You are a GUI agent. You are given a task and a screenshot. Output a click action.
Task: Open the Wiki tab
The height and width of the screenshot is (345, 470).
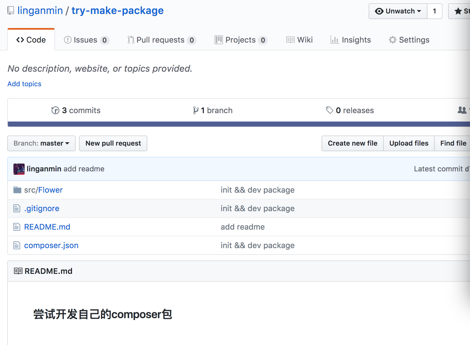pyautogui.click(x=299, y=40)
